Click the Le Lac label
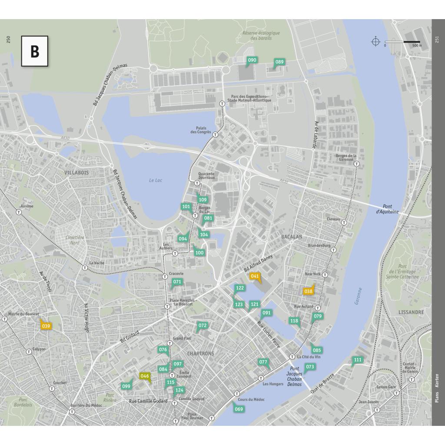 155,180
